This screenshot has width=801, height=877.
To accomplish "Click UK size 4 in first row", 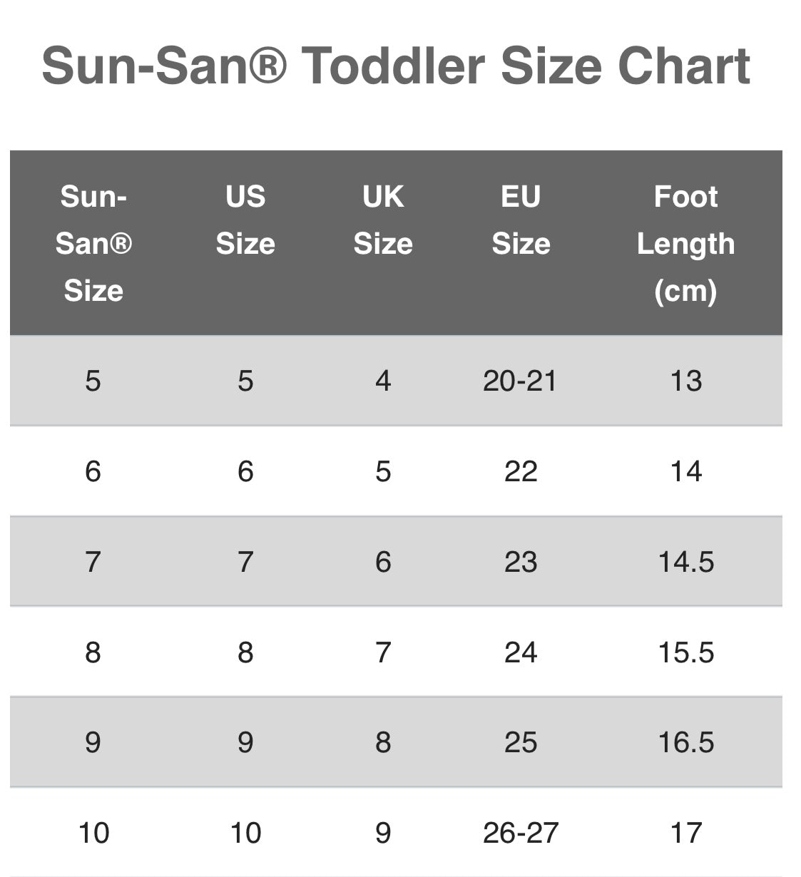I will [383, 381].
